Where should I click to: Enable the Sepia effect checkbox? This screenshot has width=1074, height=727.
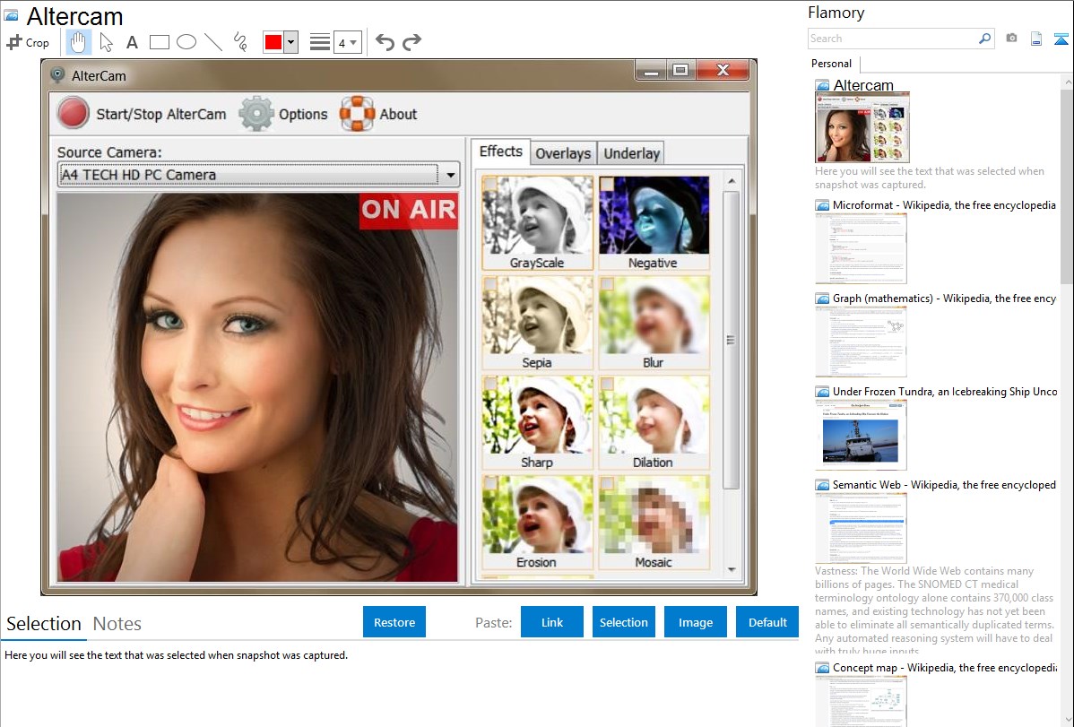point(489,284)
